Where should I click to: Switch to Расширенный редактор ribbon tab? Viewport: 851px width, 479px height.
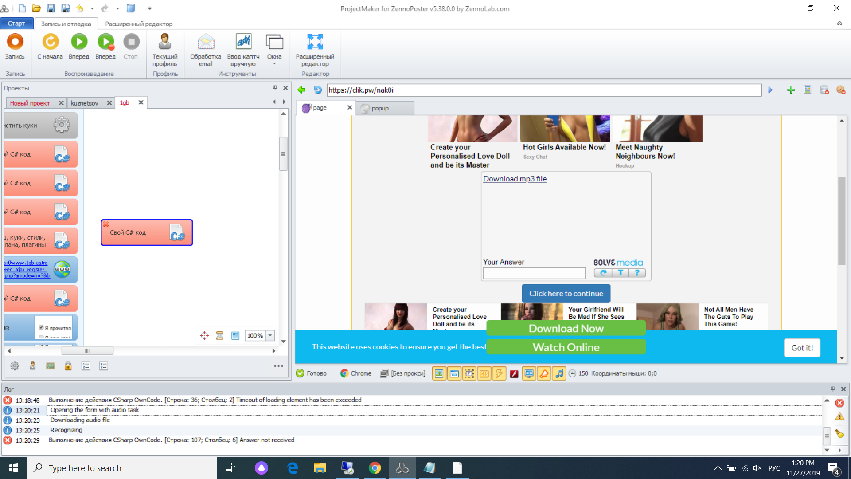[x=139, y=24]
